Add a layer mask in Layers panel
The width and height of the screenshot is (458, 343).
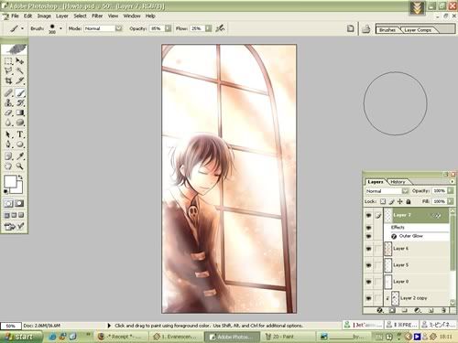(x=392, y=310)
